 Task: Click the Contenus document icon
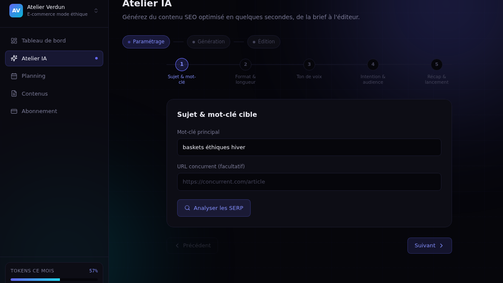pos(14,93)
